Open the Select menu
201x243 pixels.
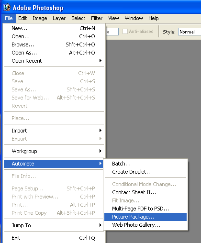(78, 18)
